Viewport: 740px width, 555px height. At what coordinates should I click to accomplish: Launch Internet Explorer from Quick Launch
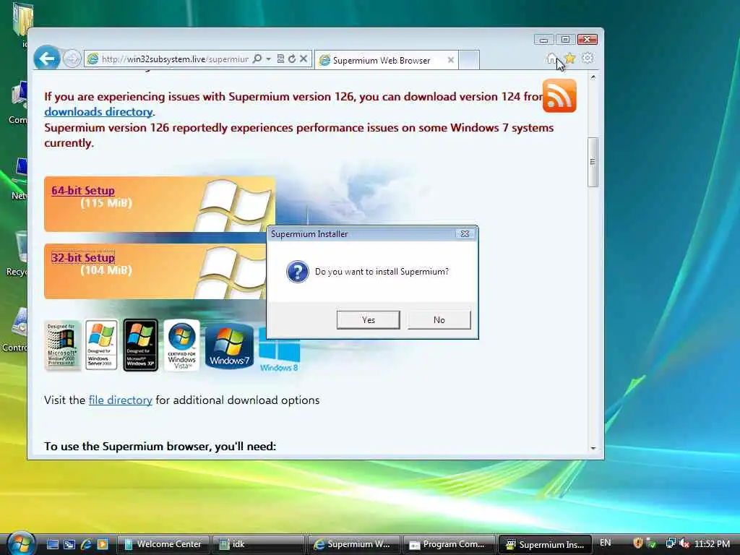click(86, 545)
